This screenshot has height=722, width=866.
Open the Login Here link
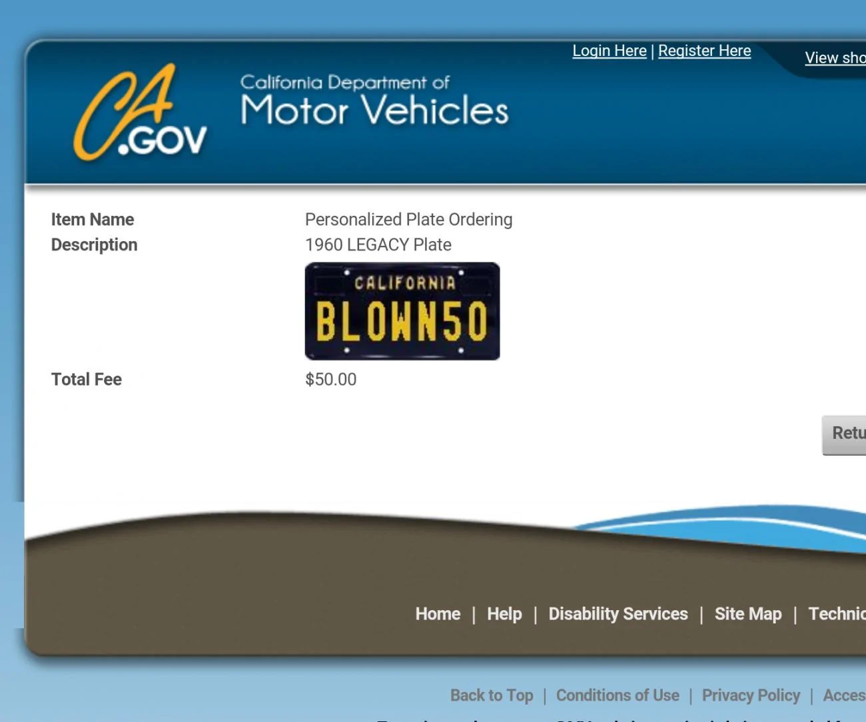click(x=610, y=51)
